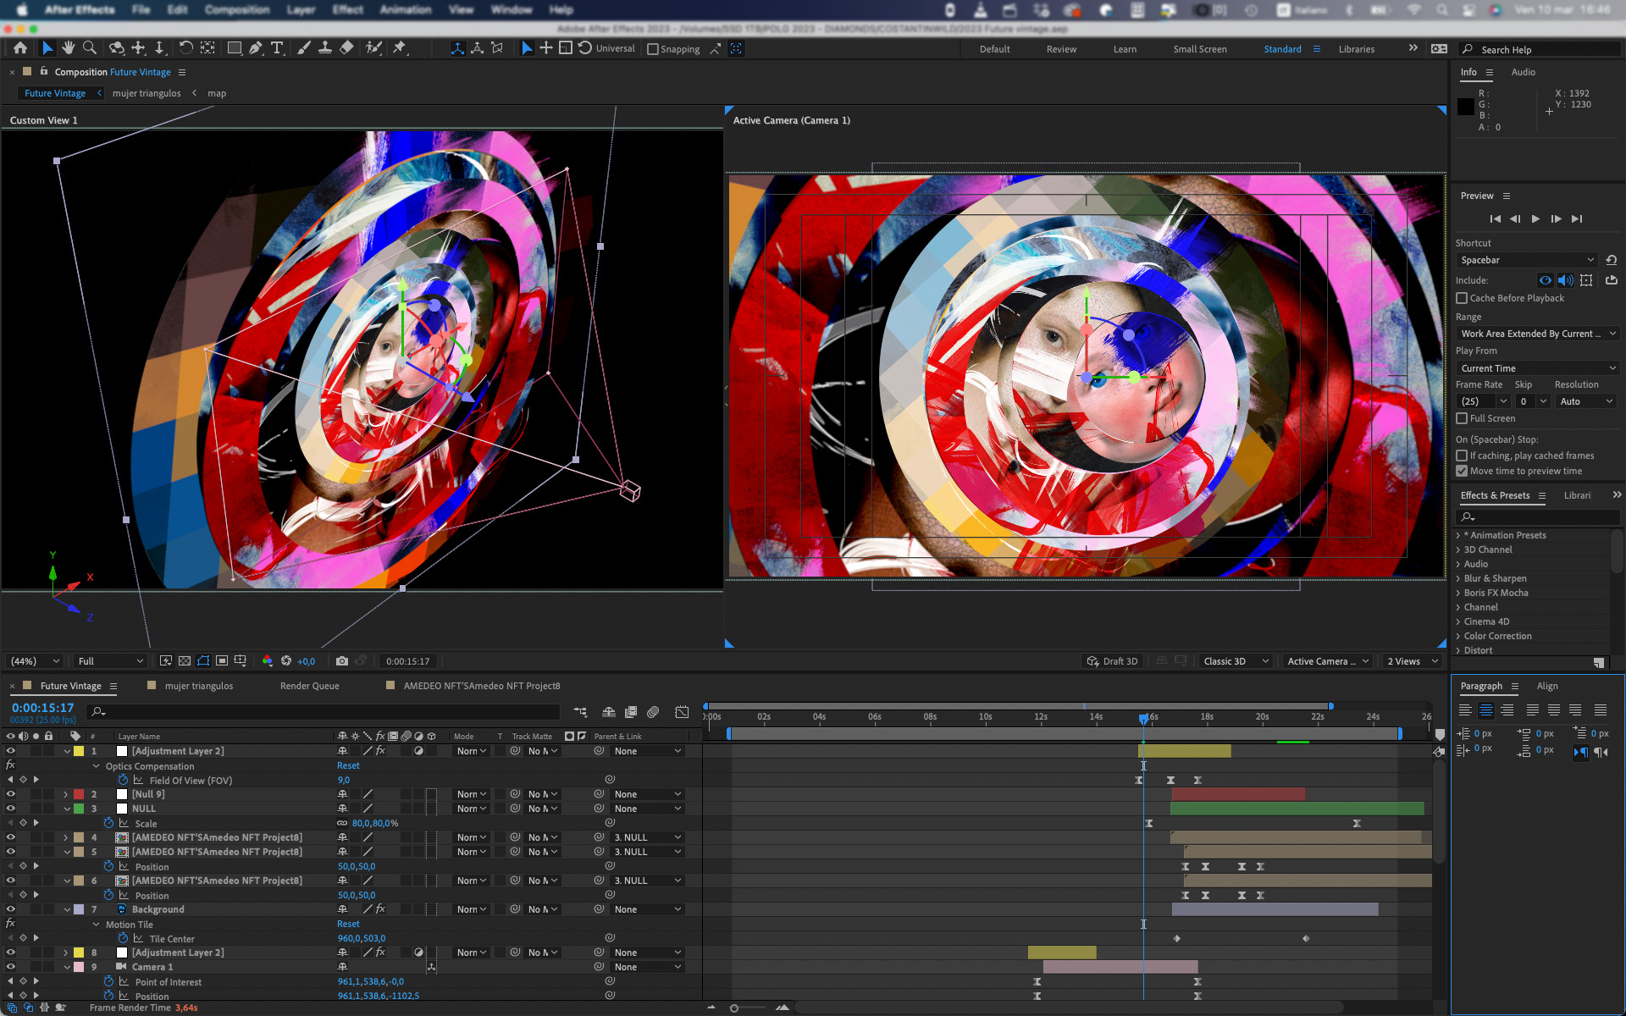Enable the Snapping checkbox
1626x1016 pixels.
tap(653, 49)
